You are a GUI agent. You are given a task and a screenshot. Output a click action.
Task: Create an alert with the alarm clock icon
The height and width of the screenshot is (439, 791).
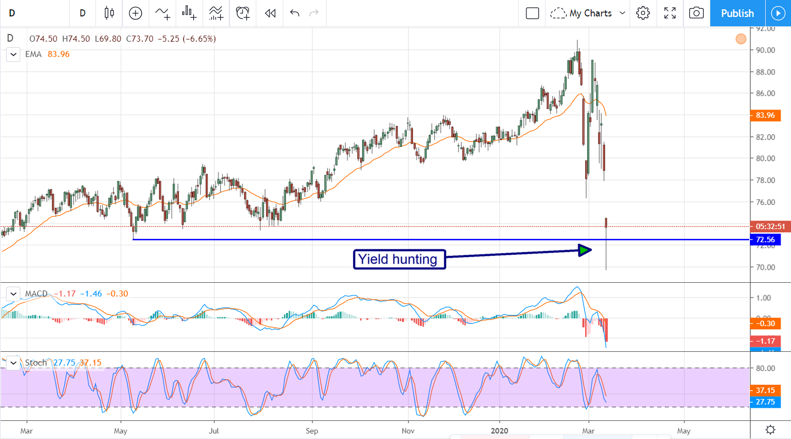click(243, 13)
